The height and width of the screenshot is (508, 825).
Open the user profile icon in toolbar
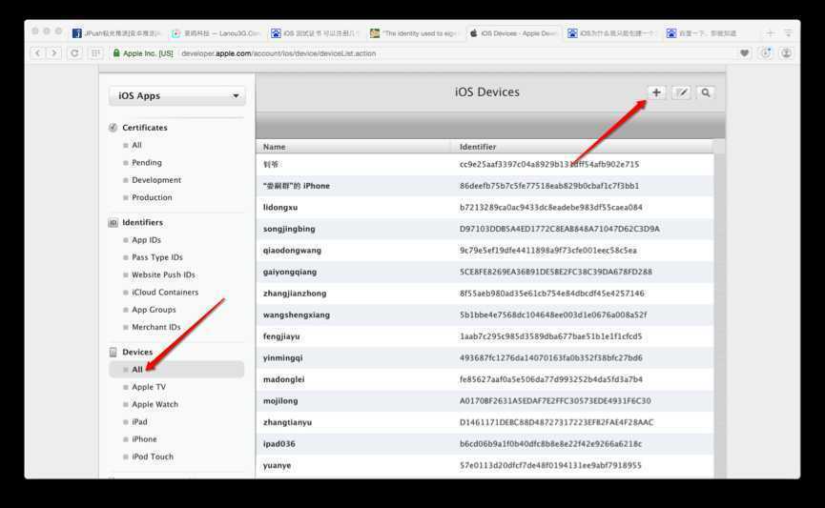point(786,53)
